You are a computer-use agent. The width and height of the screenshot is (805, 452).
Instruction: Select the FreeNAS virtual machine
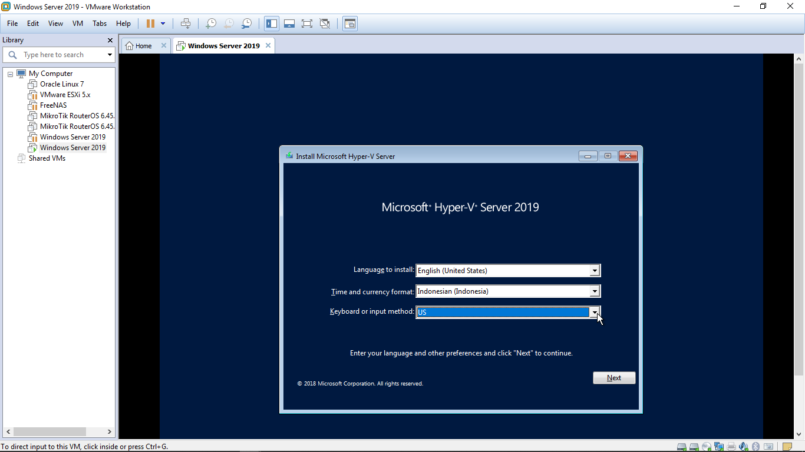point(53,105)
